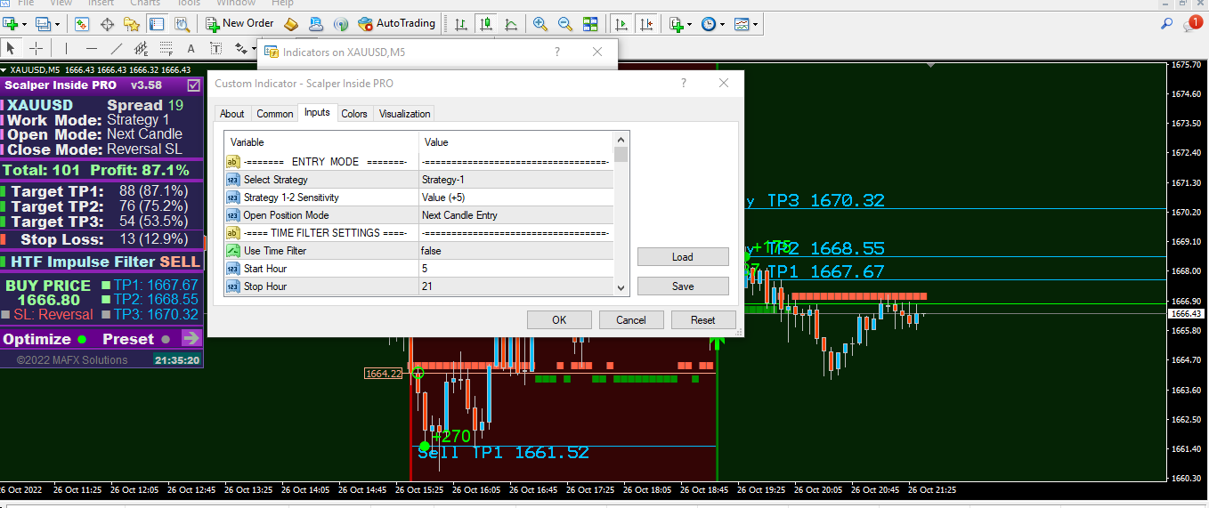The width and height of the screenshot is (1209, 508).
Task: Open the Templates icon
Action: coord(742,24)
